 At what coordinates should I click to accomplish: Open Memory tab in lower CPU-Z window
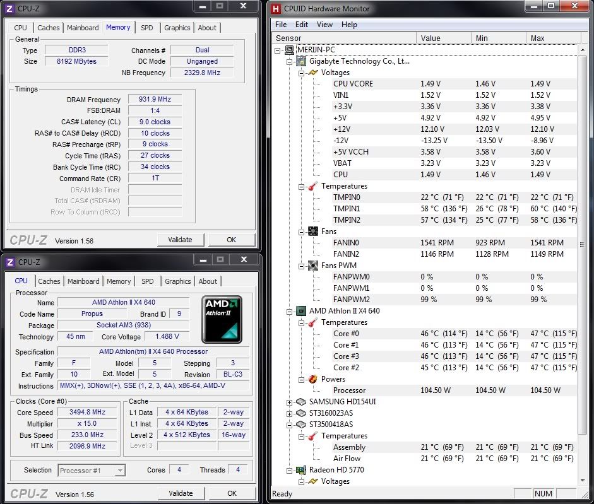pyautogui.click(x=119, y=281)
